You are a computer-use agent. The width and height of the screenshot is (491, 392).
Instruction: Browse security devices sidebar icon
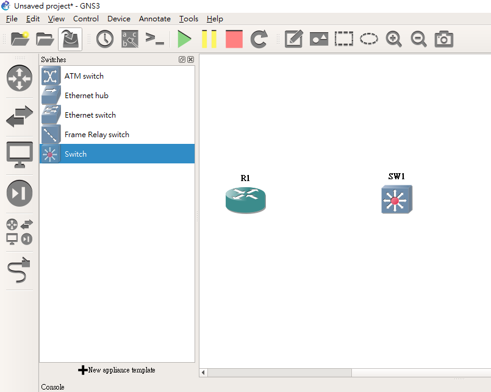20,193
